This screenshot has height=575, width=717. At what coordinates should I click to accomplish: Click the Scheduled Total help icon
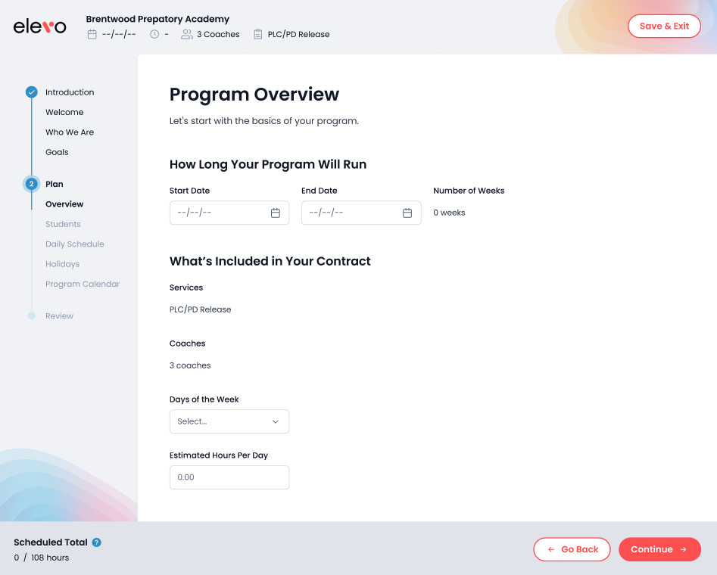[x=96, y=542]
